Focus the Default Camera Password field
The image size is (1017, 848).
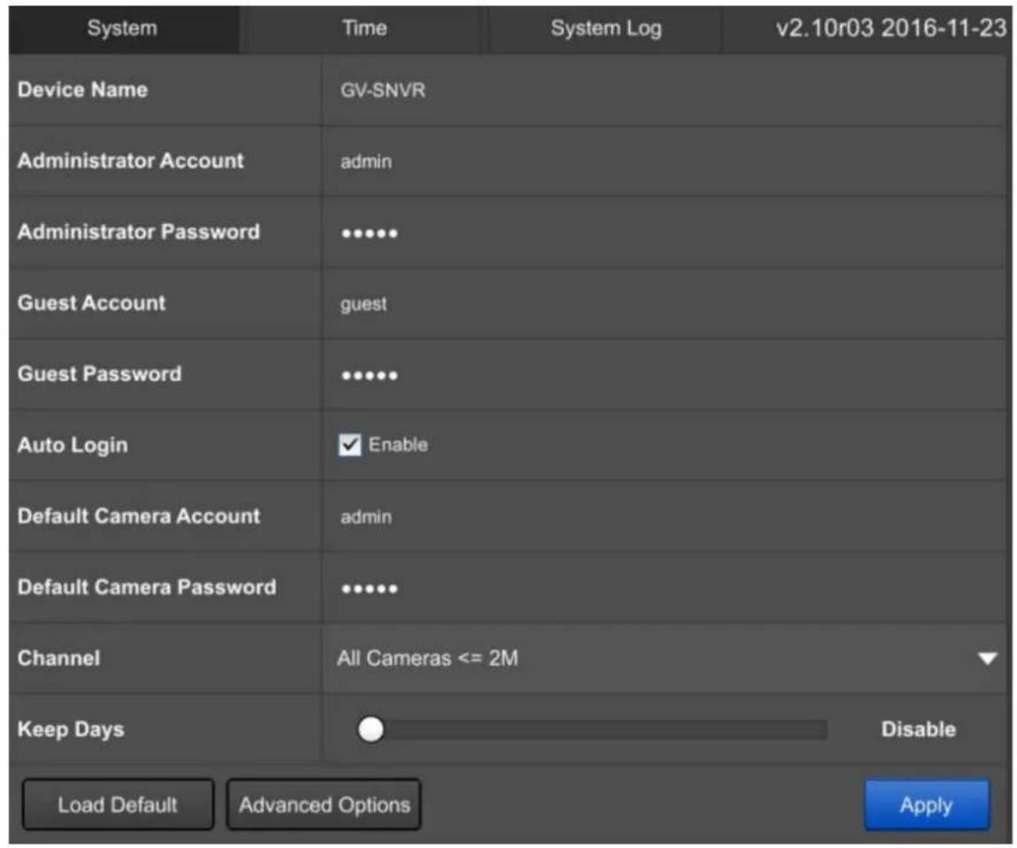(664, 587)
